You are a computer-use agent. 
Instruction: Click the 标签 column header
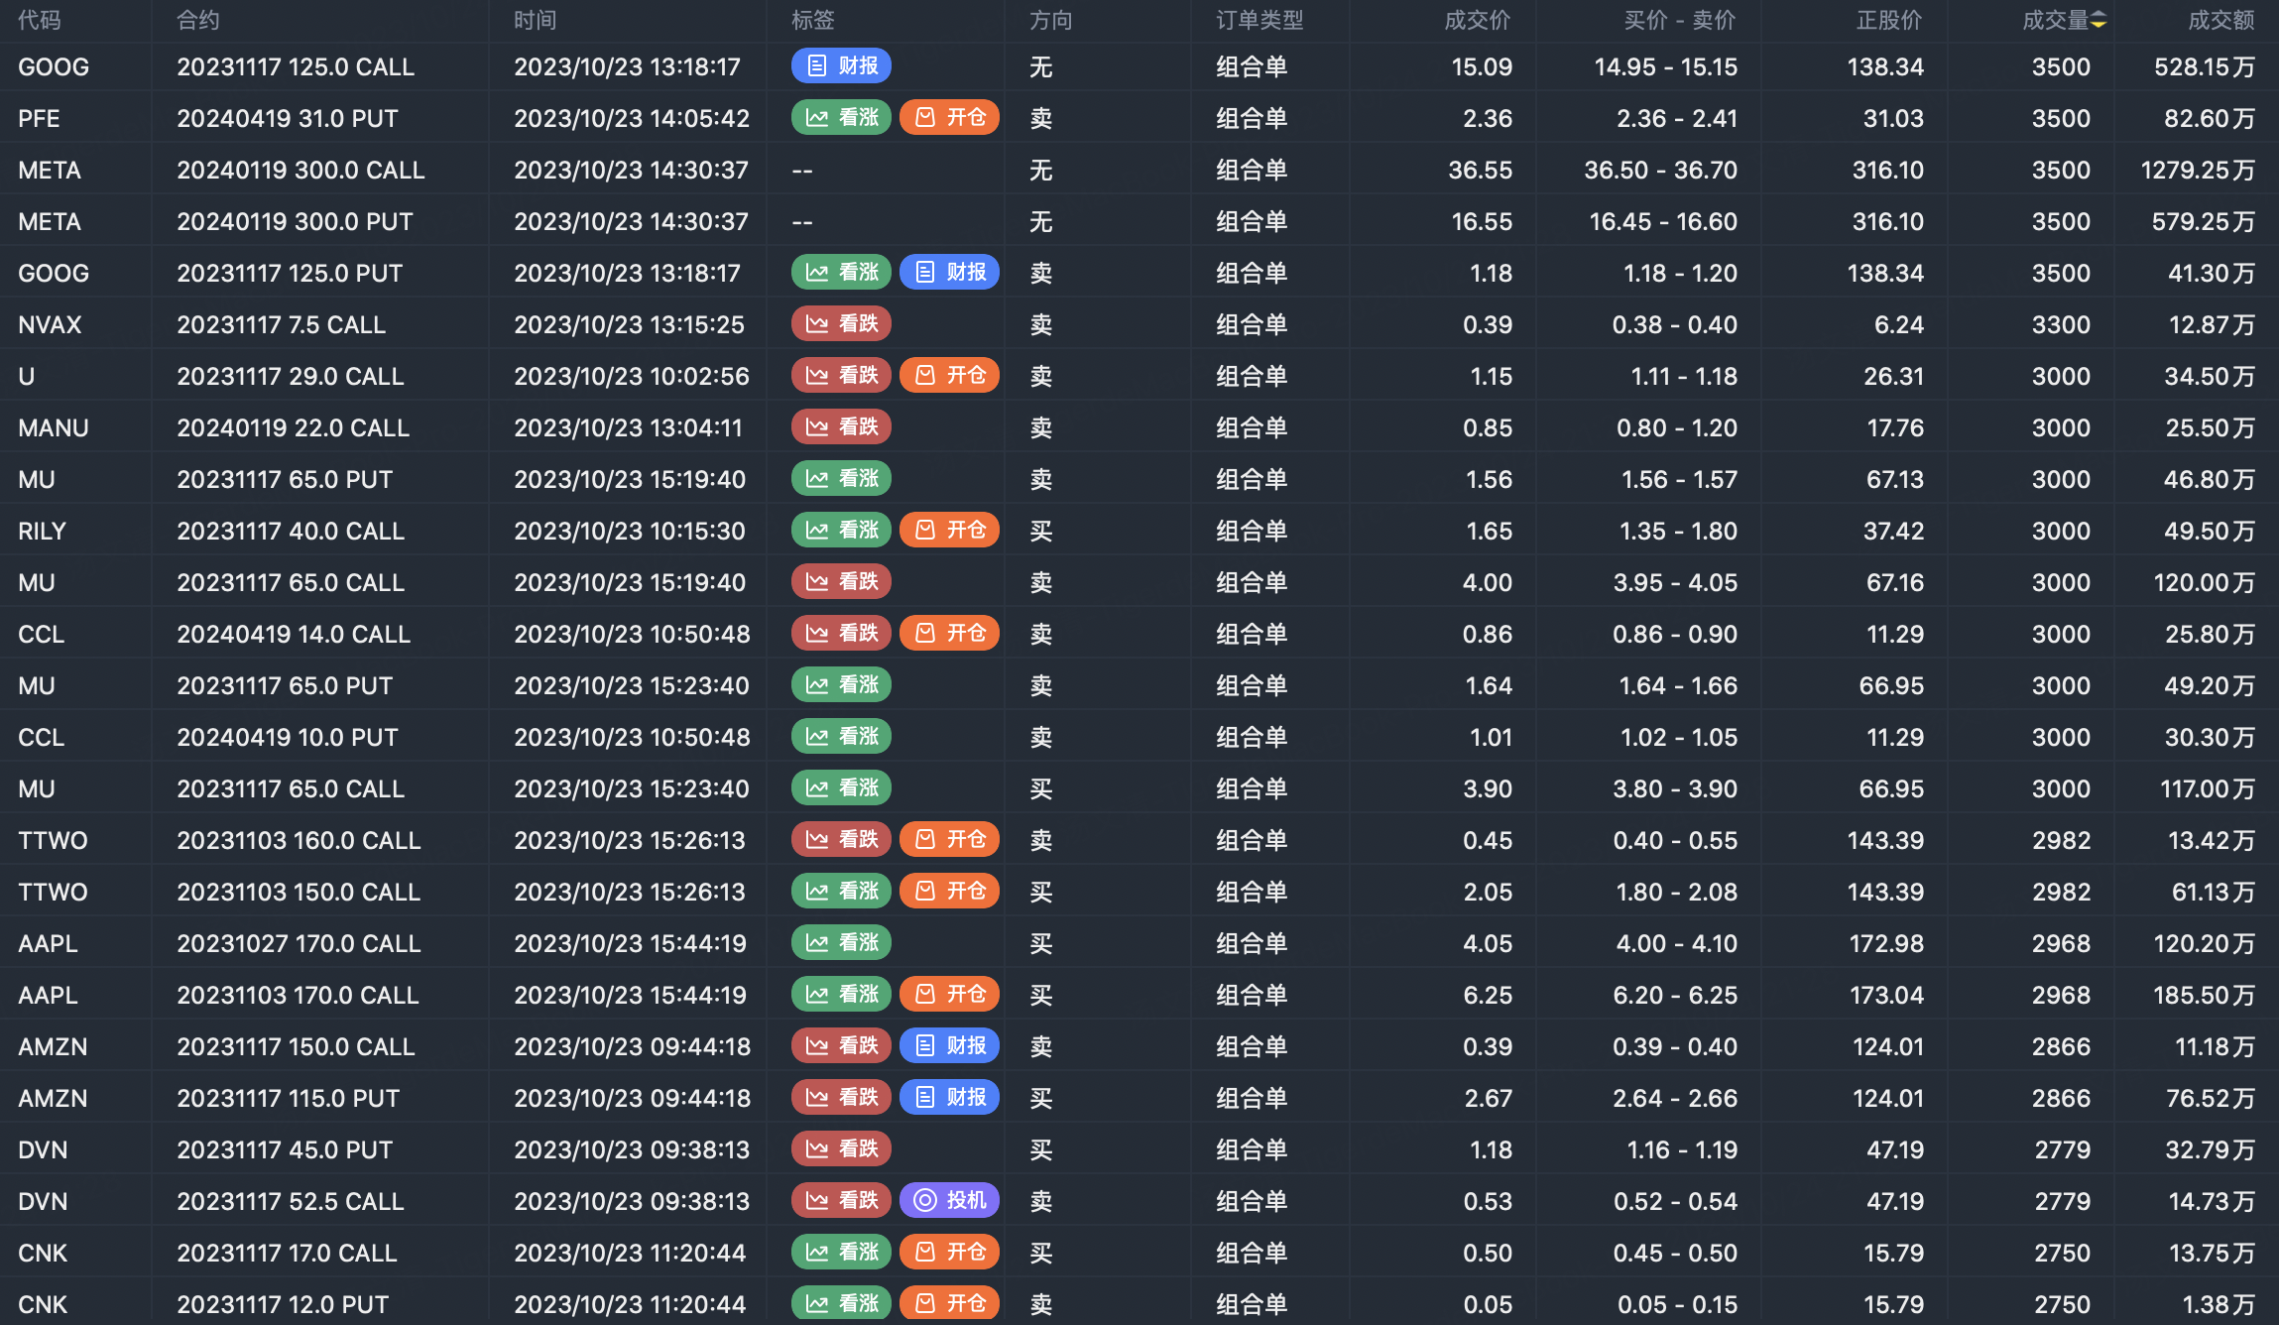pyautogui.click(x=813, y=21)
